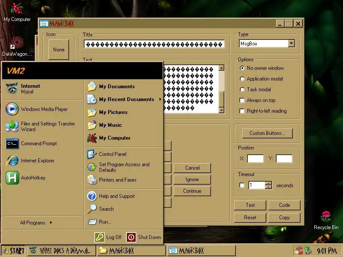
Task: Launch Windows Media Player icon
Action: point(12,109)
